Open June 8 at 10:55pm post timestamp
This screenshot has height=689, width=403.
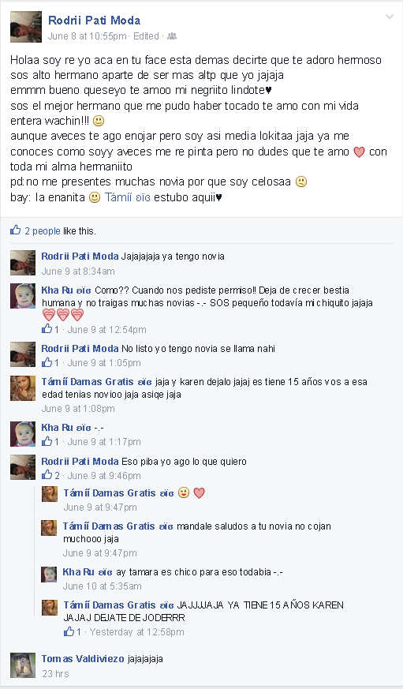(87, 36)
